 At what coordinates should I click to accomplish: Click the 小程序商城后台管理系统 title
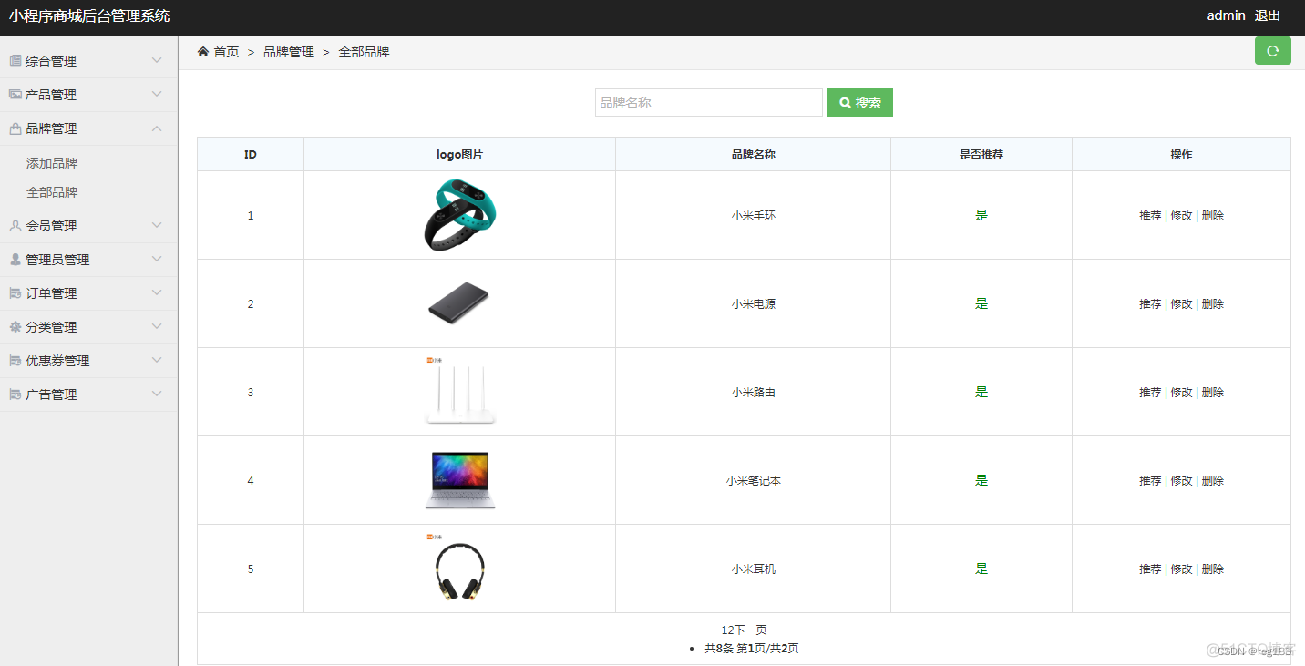point(89,15)
